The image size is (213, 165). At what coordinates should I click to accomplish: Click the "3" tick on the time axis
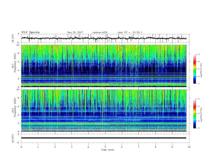(72, 147)
